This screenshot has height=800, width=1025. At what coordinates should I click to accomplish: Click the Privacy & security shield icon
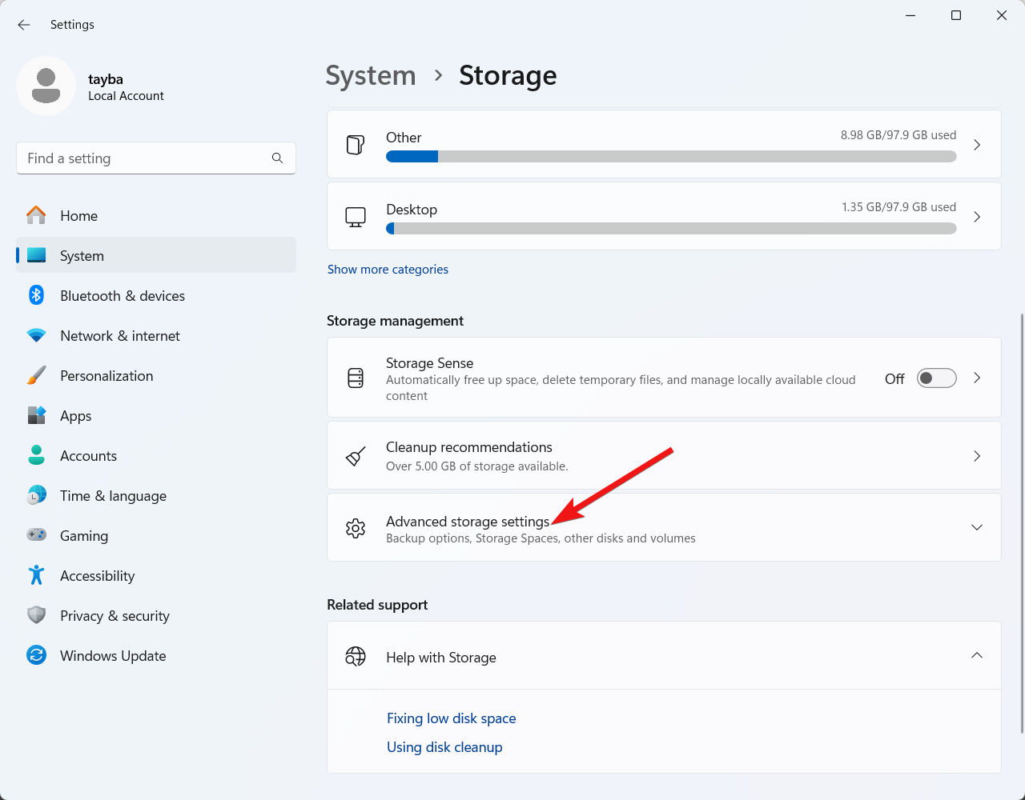click(x=36, y=615)
